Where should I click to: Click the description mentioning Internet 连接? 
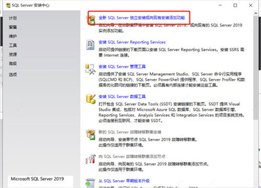click(171, 52)
